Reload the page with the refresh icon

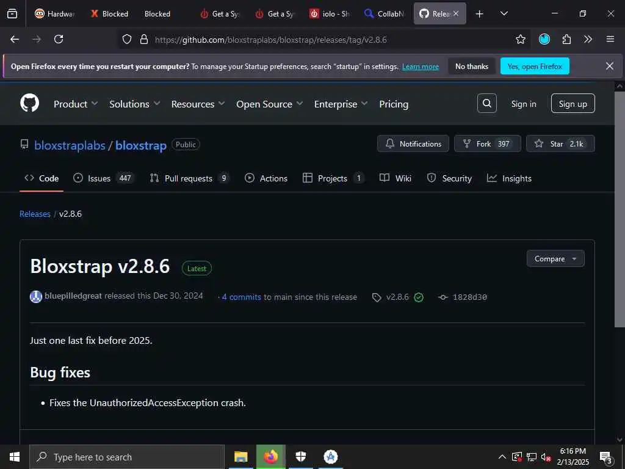click(x=59, y=39)
